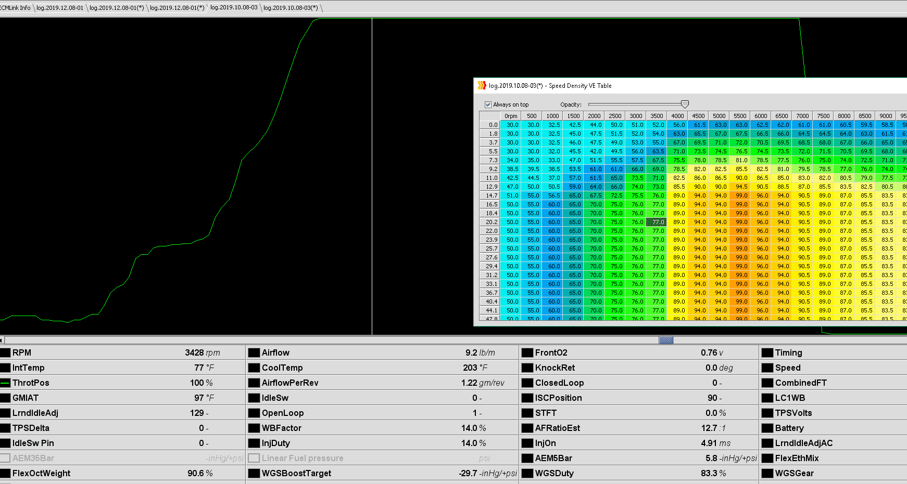The width and height of the screenshot is (907, 484).
Task: Click the RPM value 3428 rpm
Action: coord(202,352)
